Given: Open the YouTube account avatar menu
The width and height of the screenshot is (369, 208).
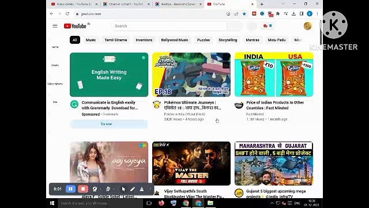Looking at the screenshot, I should pyautogui.click(x=307, y=26).
